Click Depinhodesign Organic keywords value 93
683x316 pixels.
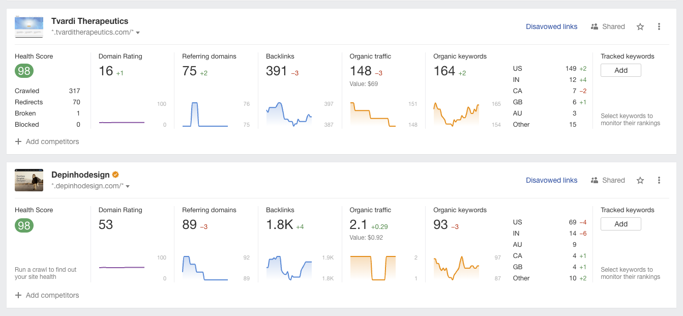pyautogui.click(x=440, y=225)
